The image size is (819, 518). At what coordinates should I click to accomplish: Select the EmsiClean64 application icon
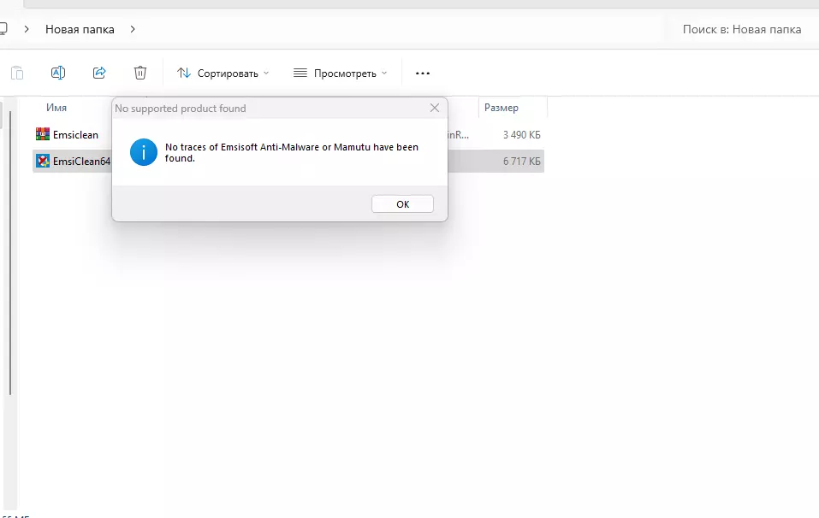[42, 162]
